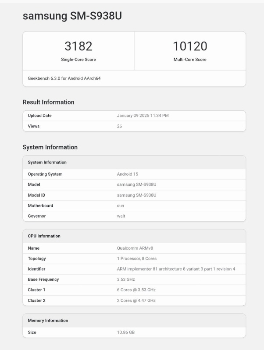Screen dimensions: 264x350
Task: Select the 6 Cores @ 3.53 GHz value
Action: 136,290
